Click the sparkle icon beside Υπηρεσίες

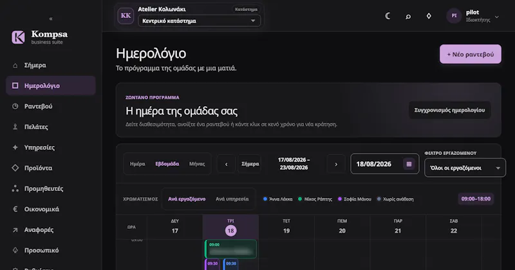(x=15, y=147)
